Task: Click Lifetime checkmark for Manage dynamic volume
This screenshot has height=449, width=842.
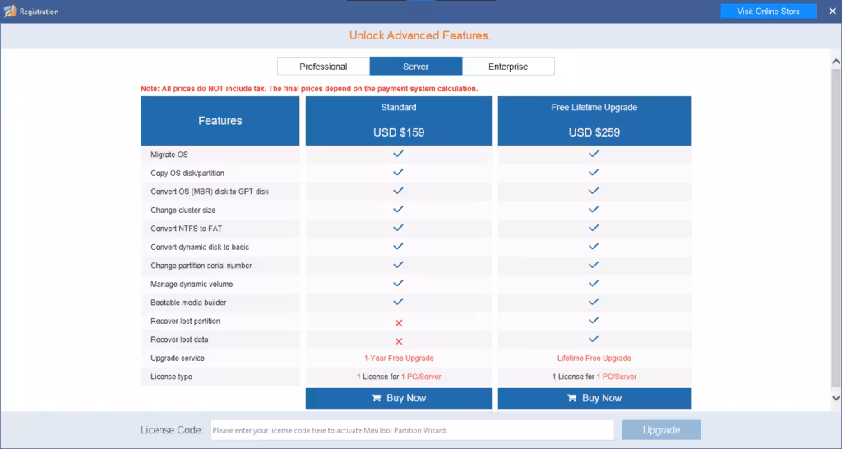Action: (594, 284)
